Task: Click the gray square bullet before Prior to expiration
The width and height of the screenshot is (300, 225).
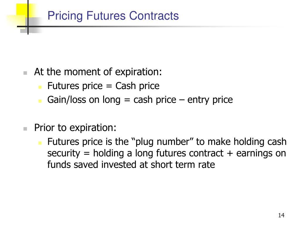Action: point(25,129)
